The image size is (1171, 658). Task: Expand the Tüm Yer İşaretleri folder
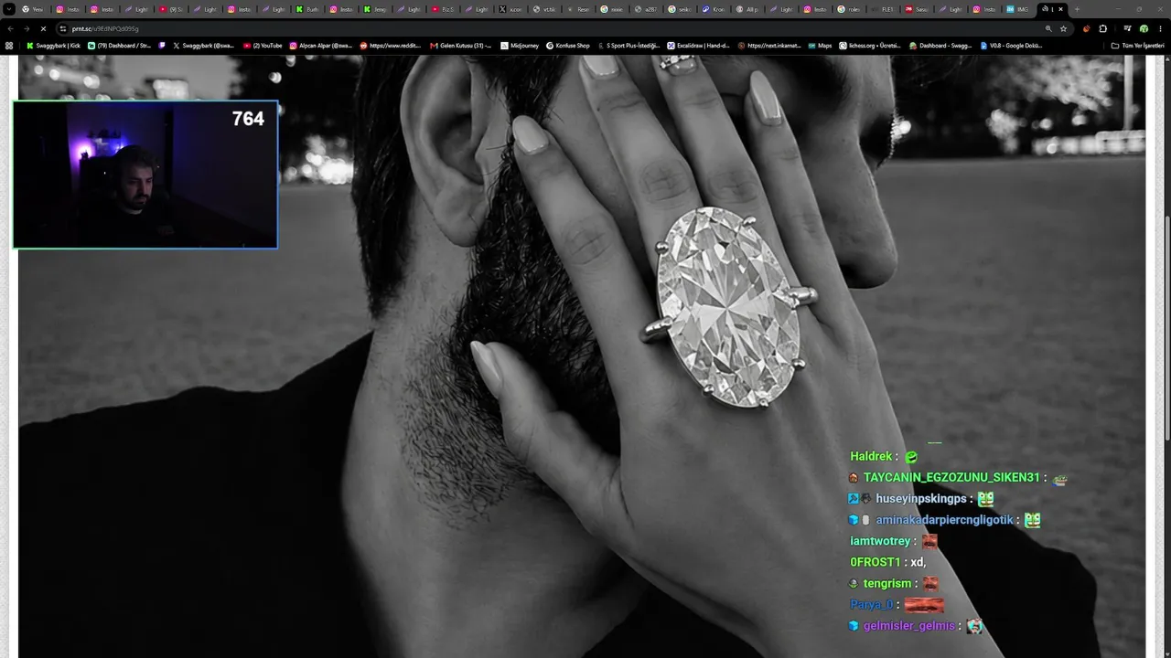(1137, 45)
